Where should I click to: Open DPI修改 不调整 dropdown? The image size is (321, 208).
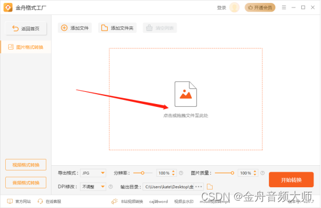(93, 187)
